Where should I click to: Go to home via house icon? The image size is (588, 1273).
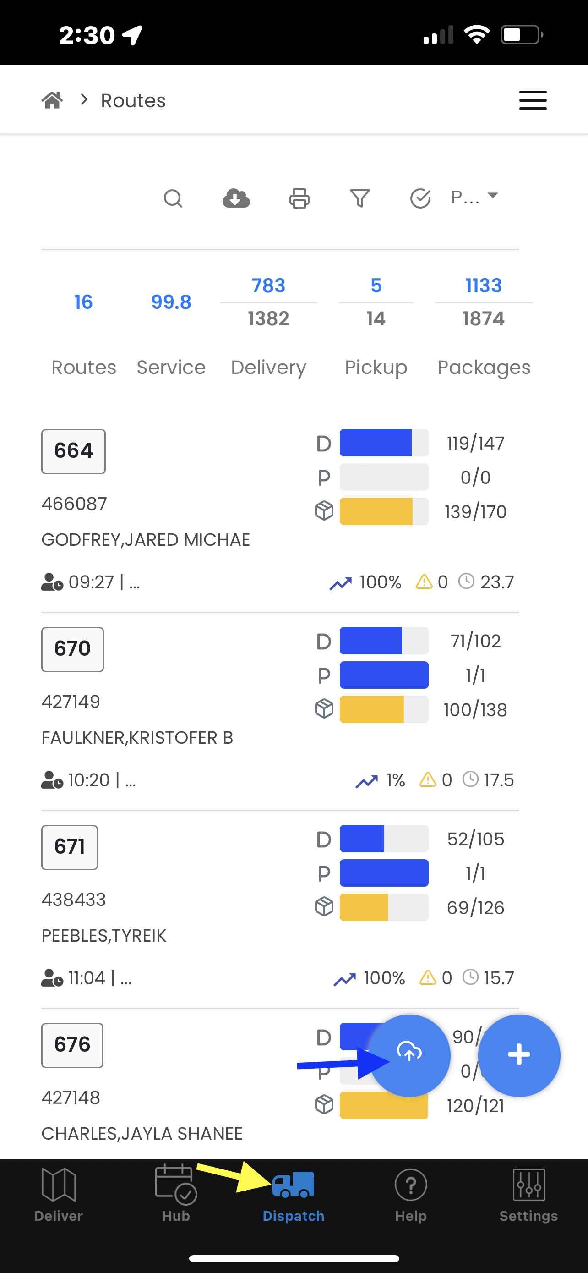(52, 100)
